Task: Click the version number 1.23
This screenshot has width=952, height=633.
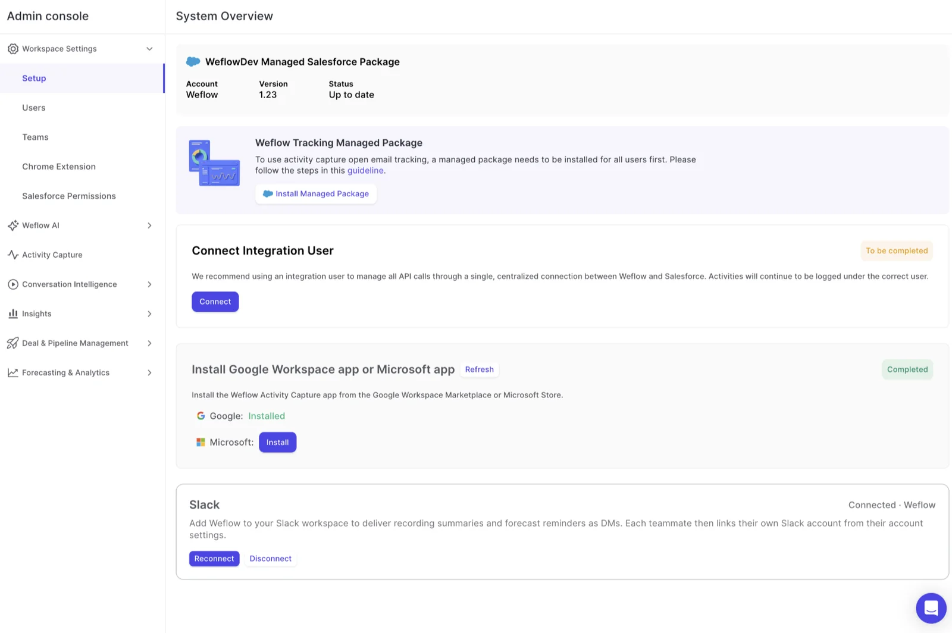Action: pos(268,95)
